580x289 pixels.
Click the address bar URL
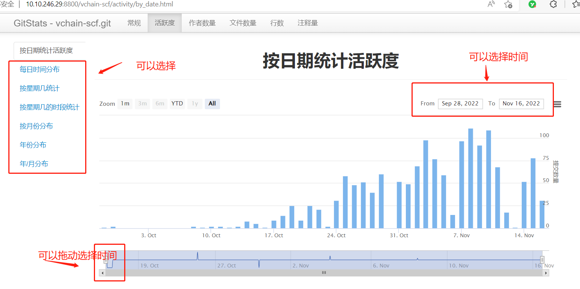click(100, 4)
